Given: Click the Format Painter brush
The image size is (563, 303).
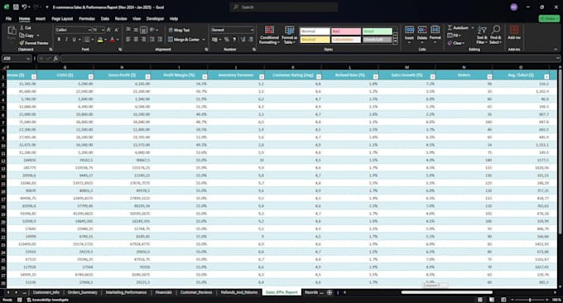Looking at the screenshot, I should [22, 43].
